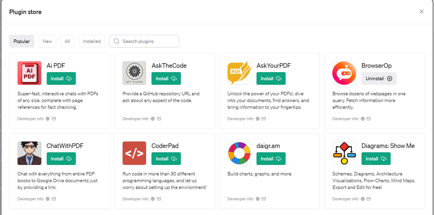Open the email icon under CoderPad developer info
The height and width of the screenshot is (215, 434).
click(x=159, y=199)
